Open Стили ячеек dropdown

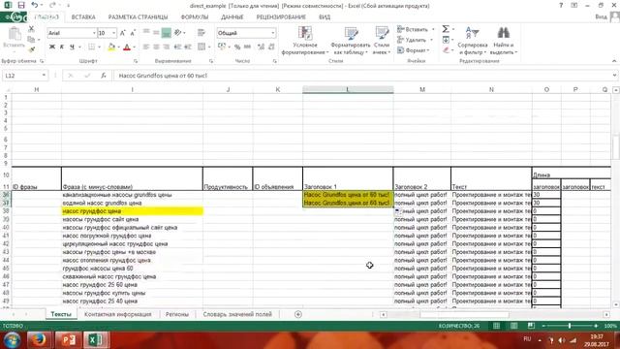point(382,41)
